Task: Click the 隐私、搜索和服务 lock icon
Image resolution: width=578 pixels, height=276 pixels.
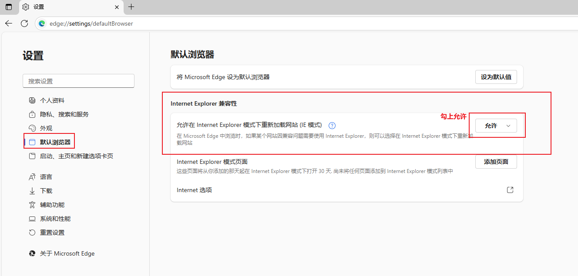Action: 32,114
